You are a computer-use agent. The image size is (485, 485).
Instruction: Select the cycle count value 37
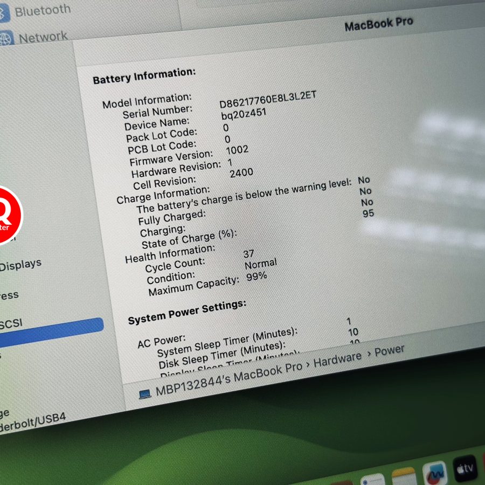tap(248, 254)
